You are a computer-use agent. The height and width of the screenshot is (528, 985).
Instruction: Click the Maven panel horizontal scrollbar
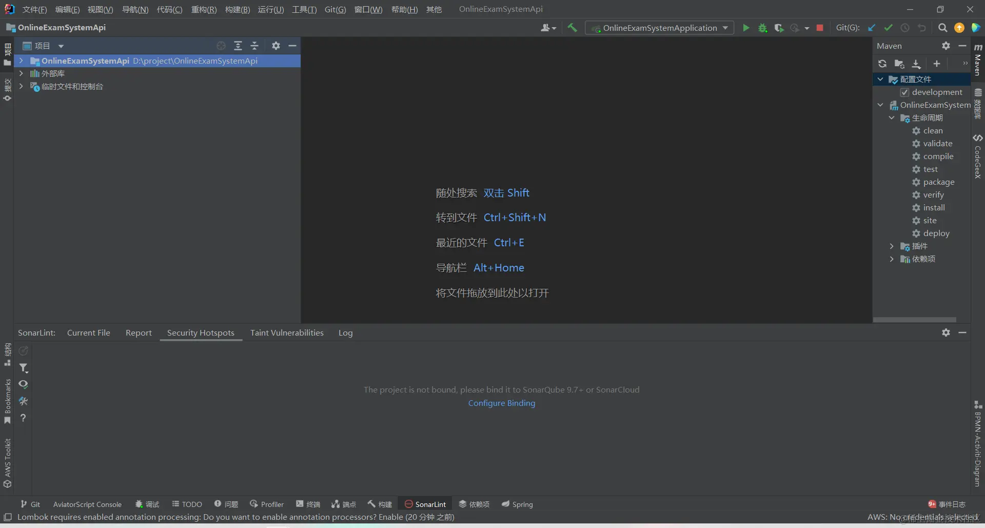coord(915,319)
